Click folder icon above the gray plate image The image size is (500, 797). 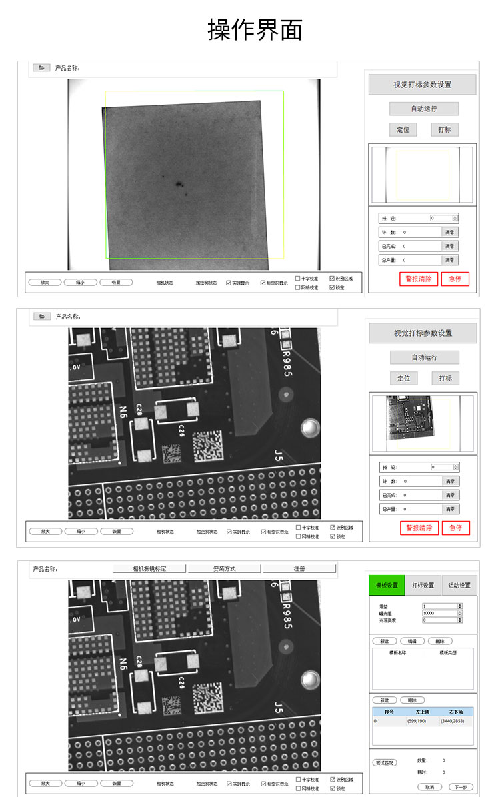41,68
